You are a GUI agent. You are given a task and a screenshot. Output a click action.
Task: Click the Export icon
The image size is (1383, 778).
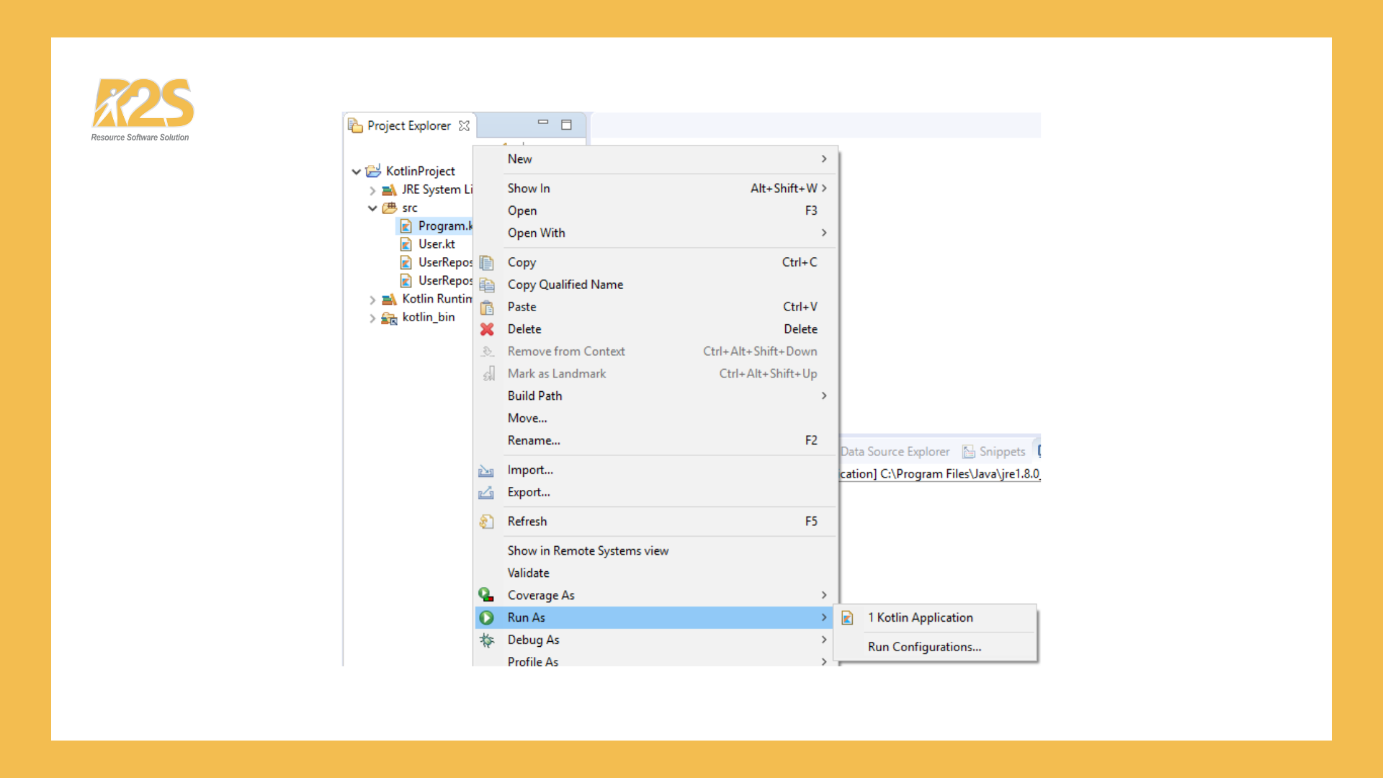click(486, 493)
